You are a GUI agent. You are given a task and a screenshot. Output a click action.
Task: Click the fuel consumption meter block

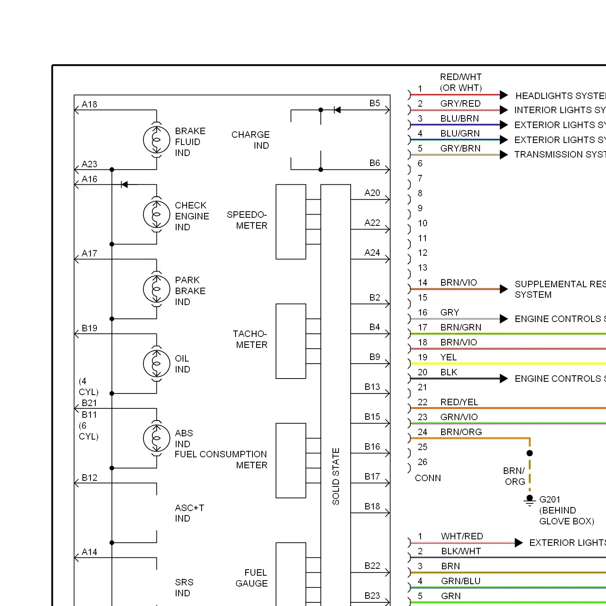coord(290,461)
